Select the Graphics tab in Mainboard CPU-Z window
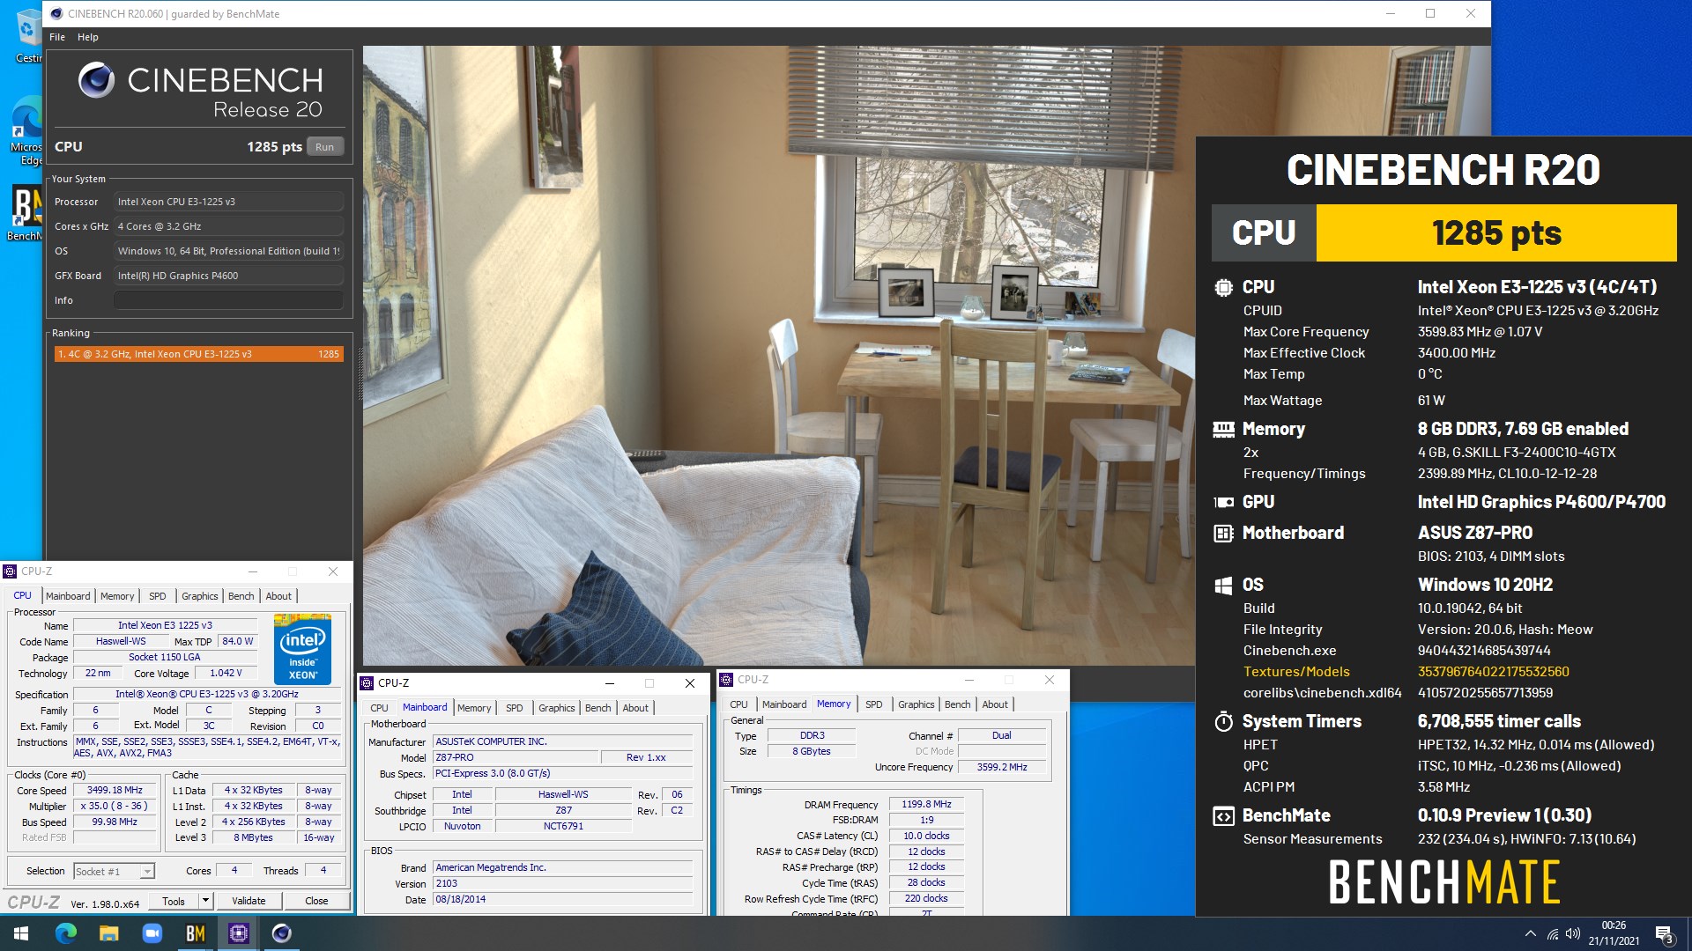This screenshot has height=951, width=1692. click(556, 708)
